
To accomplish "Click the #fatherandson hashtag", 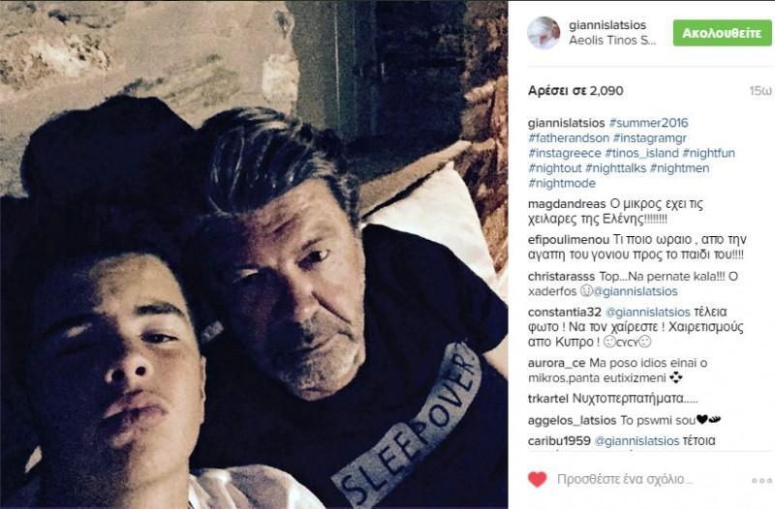I will click(x=569, y=138).
